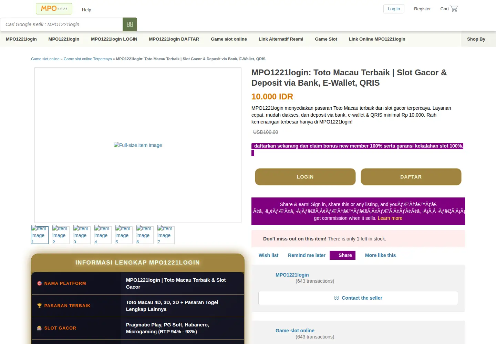
Task: Select MPO1221login DAFTAR menu item
Action: coord(174,39)
